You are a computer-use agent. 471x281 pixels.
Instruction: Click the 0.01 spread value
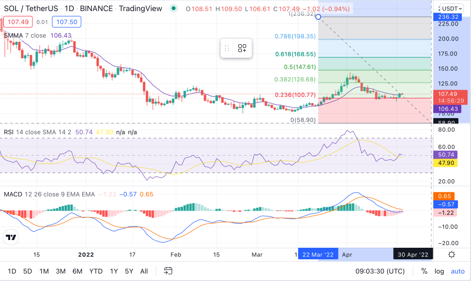point(42,22)
